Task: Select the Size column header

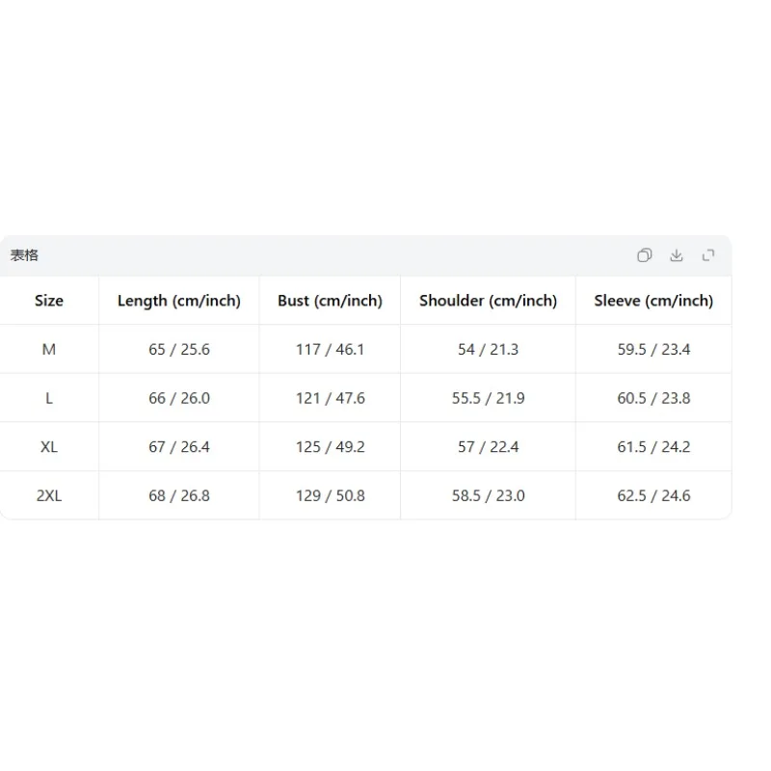Action: (49, 301)
